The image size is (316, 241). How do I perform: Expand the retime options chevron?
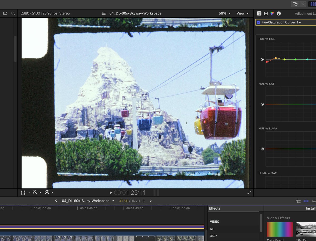(x=52, y=193)
